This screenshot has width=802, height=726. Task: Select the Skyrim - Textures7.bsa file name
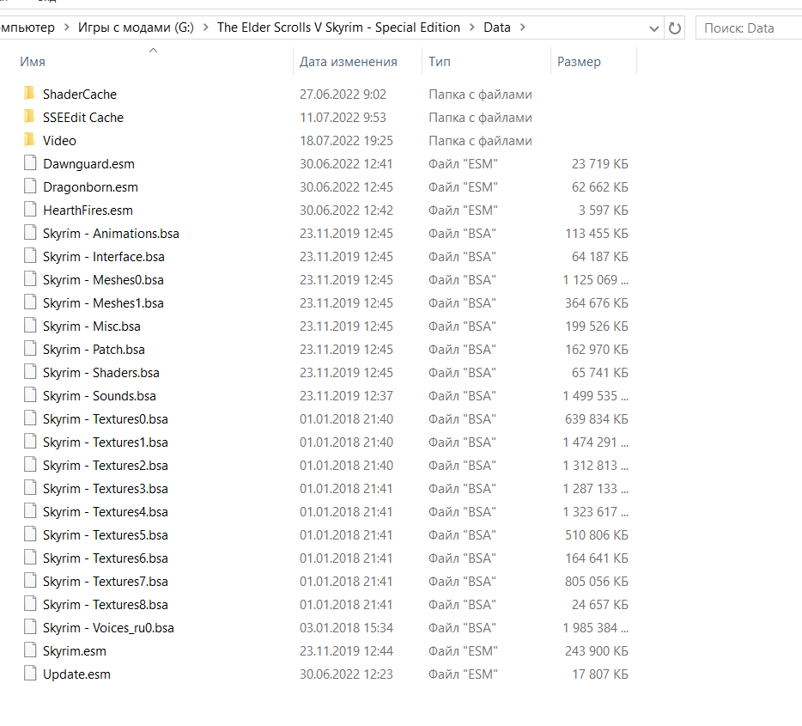tap(106, 581)
